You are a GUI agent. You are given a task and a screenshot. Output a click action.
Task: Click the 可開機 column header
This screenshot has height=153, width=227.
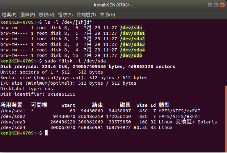tap(39, 105)
